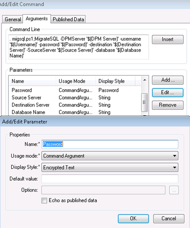Focus the Default value field
Viewport: 190px width, 228px height.
tap(110, 179)
